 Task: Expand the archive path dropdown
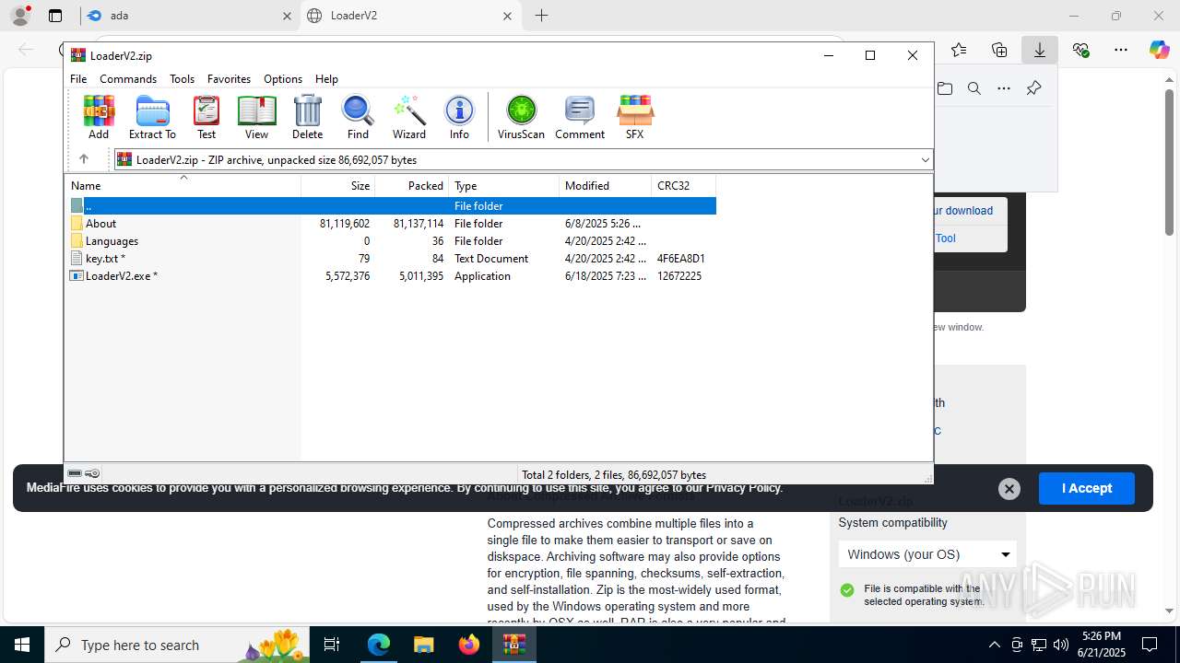[925, 159]
